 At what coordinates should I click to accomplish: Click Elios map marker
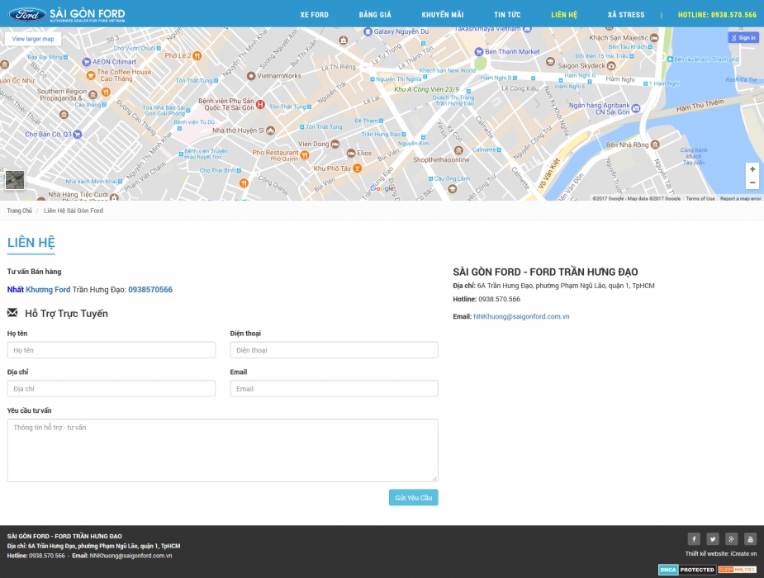(x=351, y=153)
